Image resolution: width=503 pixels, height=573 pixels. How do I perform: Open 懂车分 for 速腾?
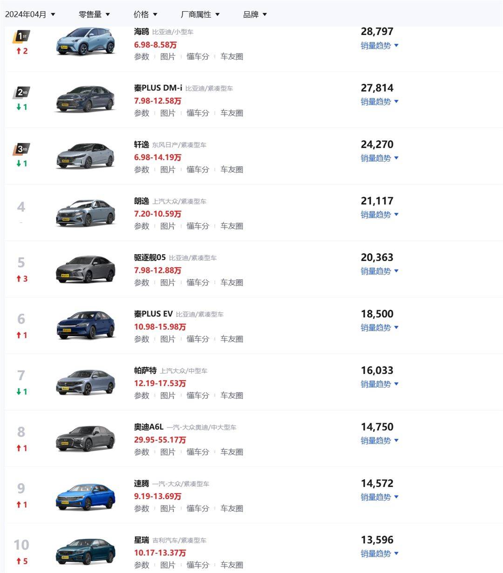click(197, 508)
